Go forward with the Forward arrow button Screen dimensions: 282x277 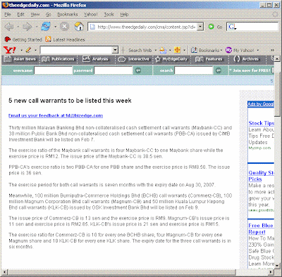tap(27, 27)
